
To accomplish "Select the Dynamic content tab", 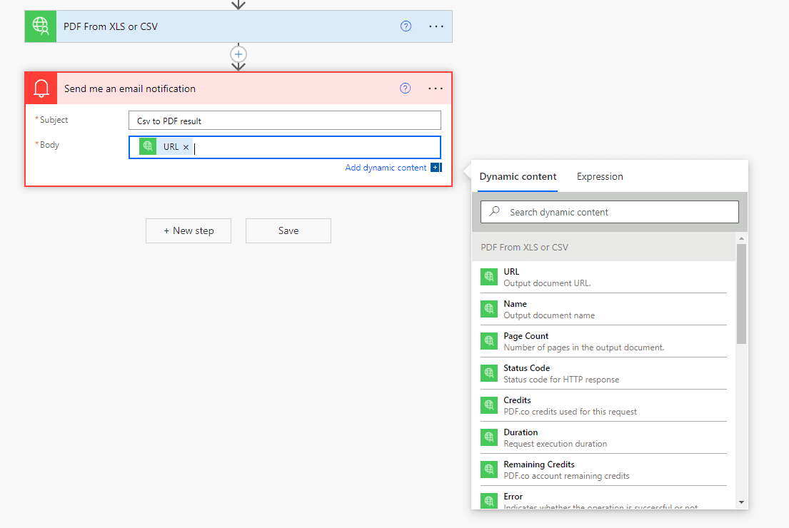I will [517, 176].
